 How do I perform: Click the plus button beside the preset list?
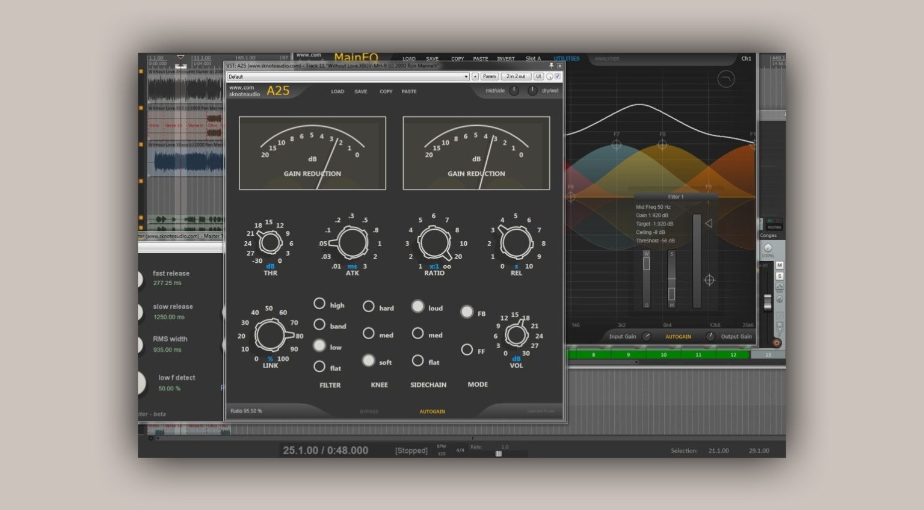[x=475, y=76]
